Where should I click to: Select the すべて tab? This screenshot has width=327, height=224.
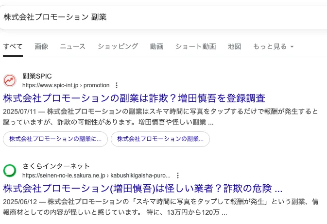coord(13,47)
